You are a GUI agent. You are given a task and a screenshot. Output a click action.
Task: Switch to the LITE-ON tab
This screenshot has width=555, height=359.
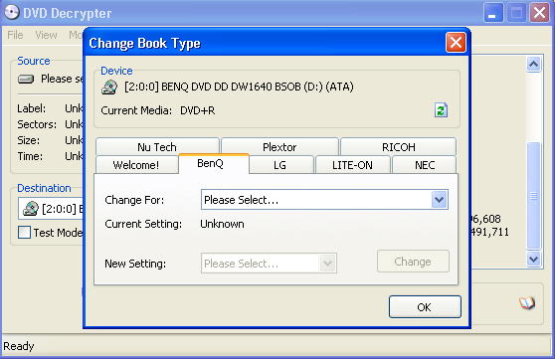pos(352,165)
